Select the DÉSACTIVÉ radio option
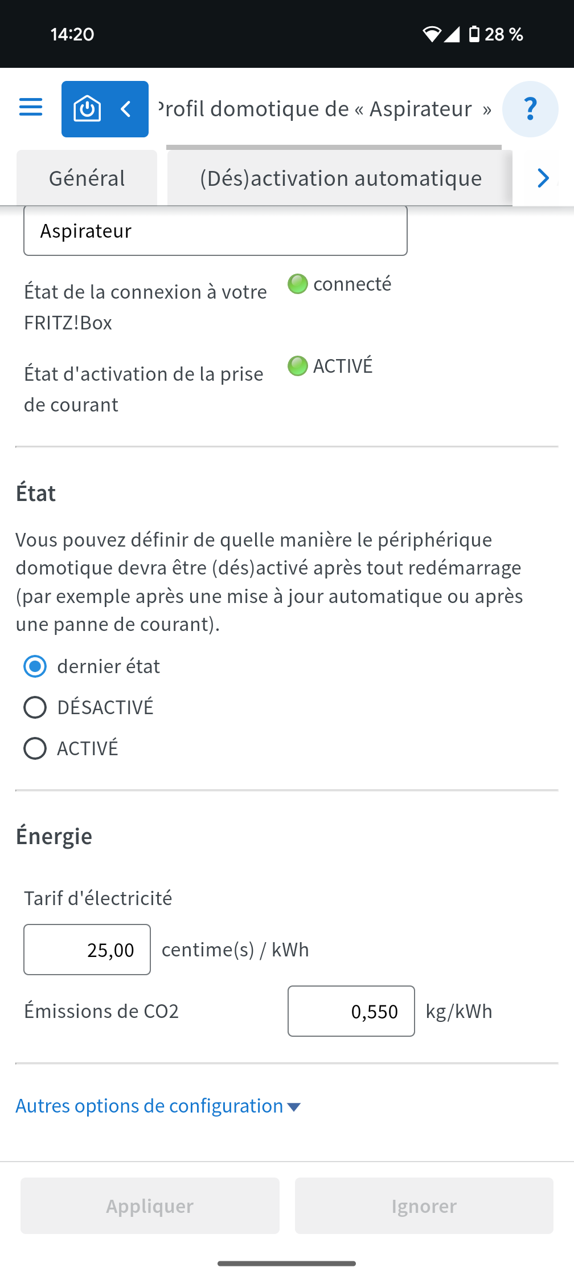Image resolution: width=574 pixels, height=1279 pixels. click(x=35, y=707)
